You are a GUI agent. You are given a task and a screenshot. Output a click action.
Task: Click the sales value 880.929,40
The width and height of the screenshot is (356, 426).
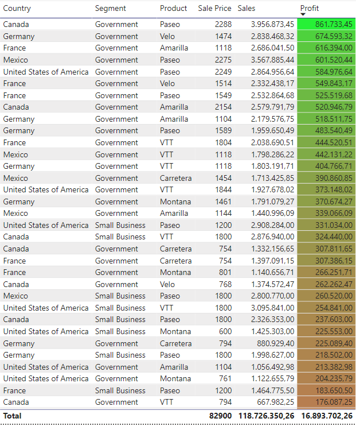click(275, 343)
